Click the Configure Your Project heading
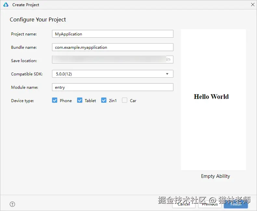 (x=38, y=19)
